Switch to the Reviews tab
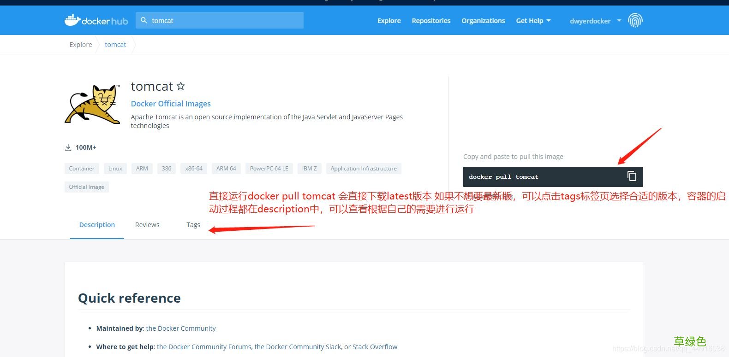Image resolution: width=729 pixels, height=357 pixels. pyautogui.click(x=147, y=225)
